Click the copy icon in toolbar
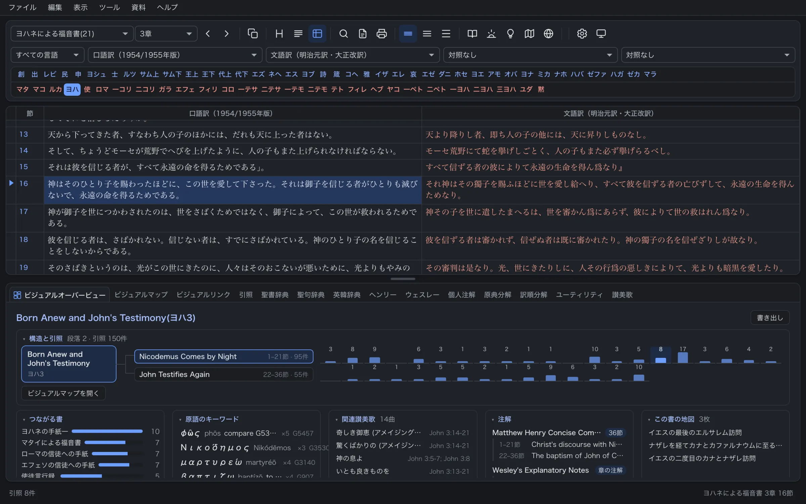806x504 pixels. point(253,34)
